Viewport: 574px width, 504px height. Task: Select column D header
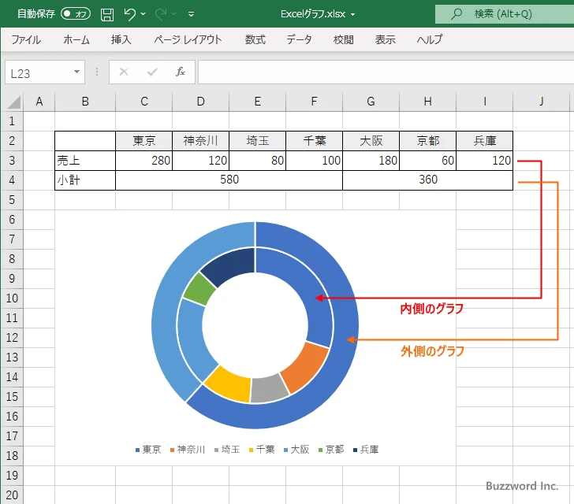(200, 102)
